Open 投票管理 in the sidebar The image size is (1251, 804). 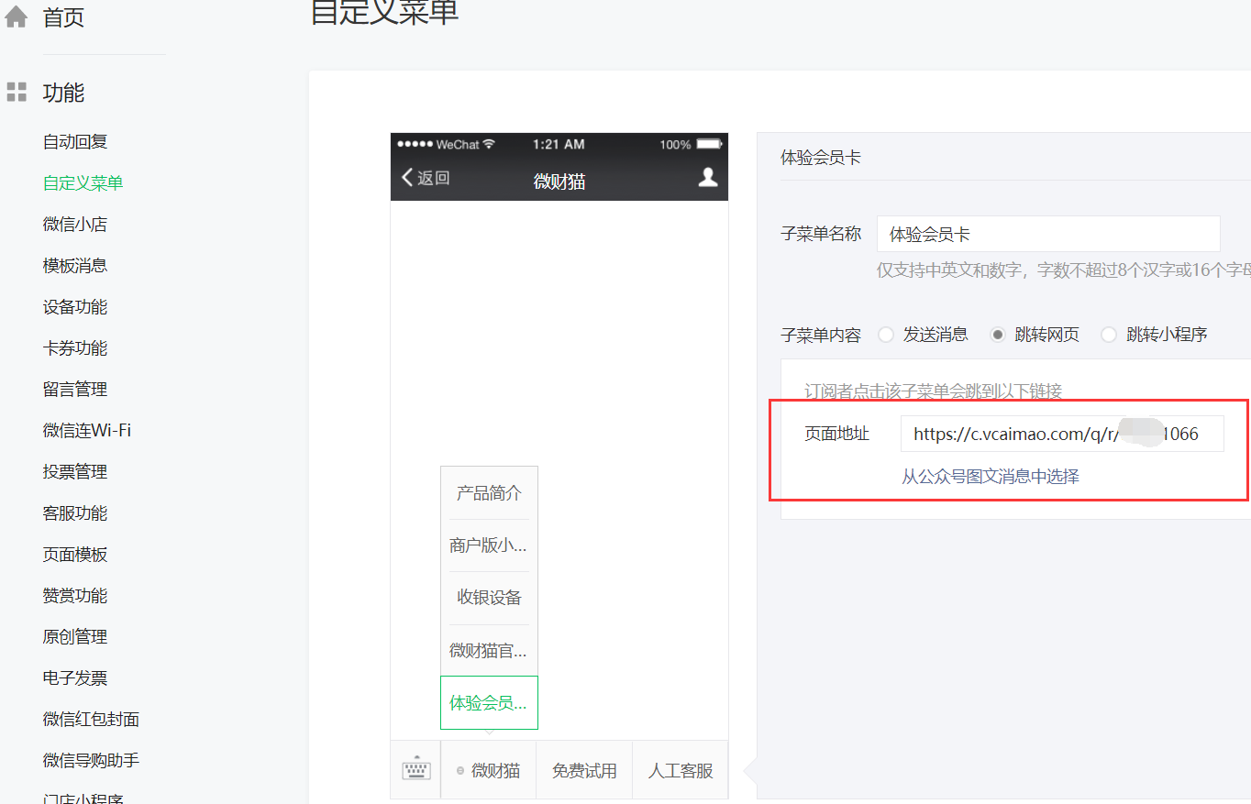tap(75, 472)
